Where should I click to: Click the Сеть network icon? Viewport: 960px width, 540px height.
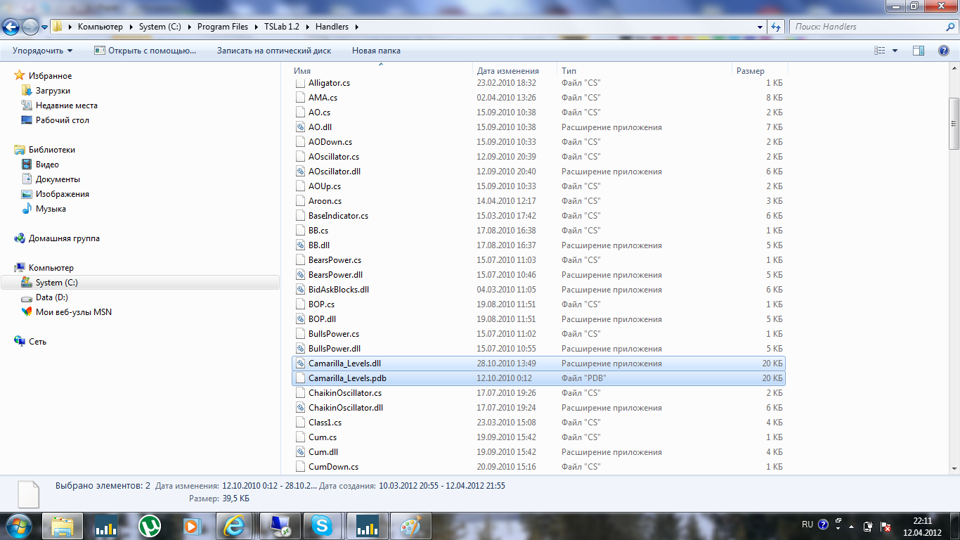(20, 342)
